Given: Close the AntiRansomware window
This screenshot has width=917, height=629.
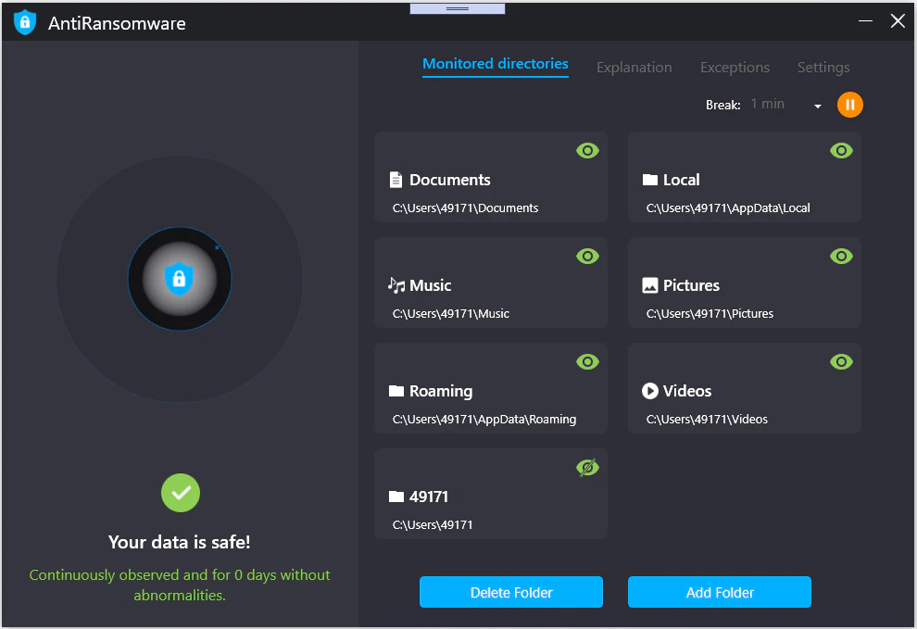Looking at the screenshot, I should click(x=898, y=21).
